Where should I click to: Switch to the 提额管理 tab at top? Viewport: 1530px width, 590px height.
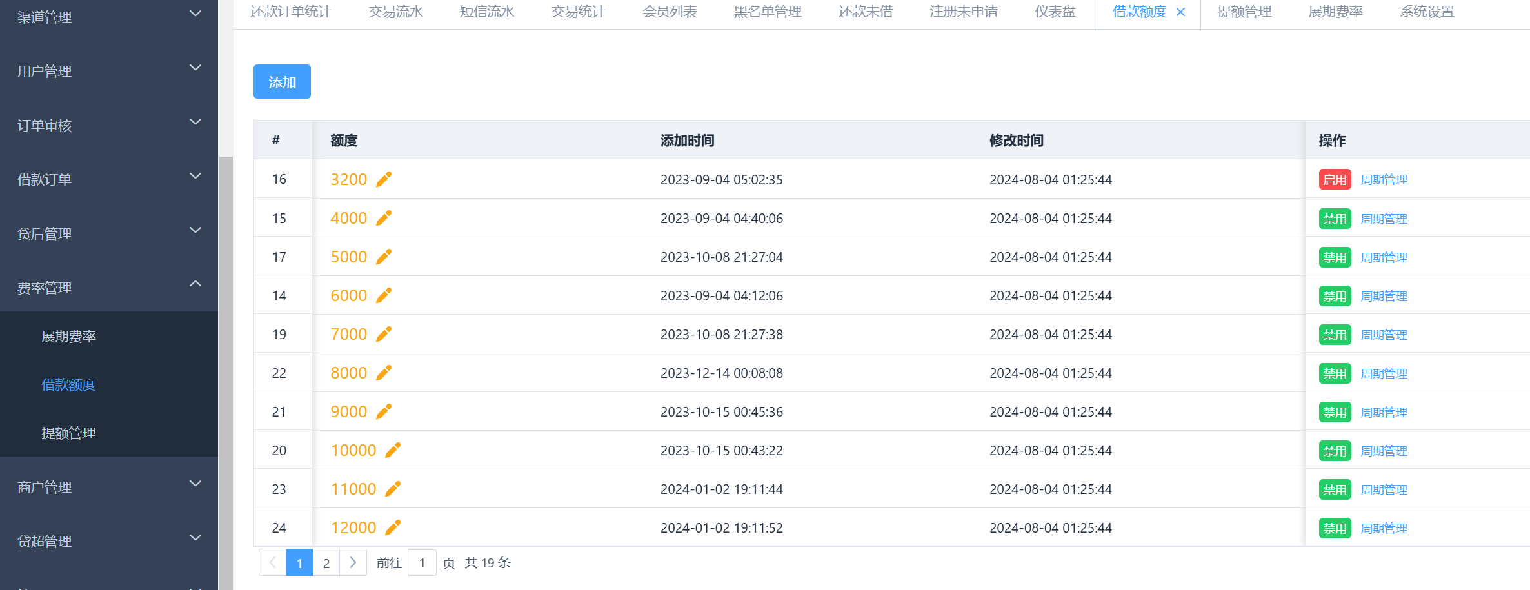click(1244, 12)
